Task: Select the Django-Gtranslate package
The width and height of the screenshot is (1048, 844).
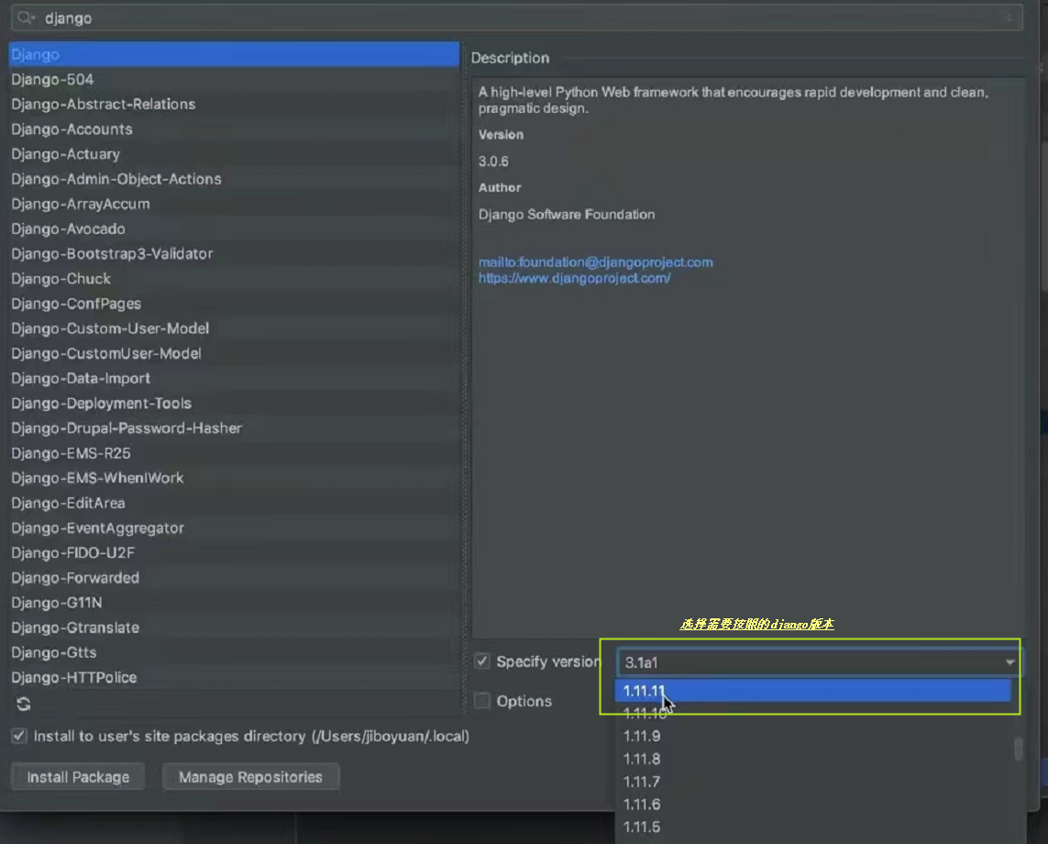Action: tap(234, 627)
